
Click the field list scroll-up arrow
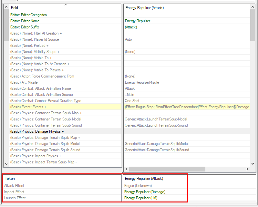point(6,7)
